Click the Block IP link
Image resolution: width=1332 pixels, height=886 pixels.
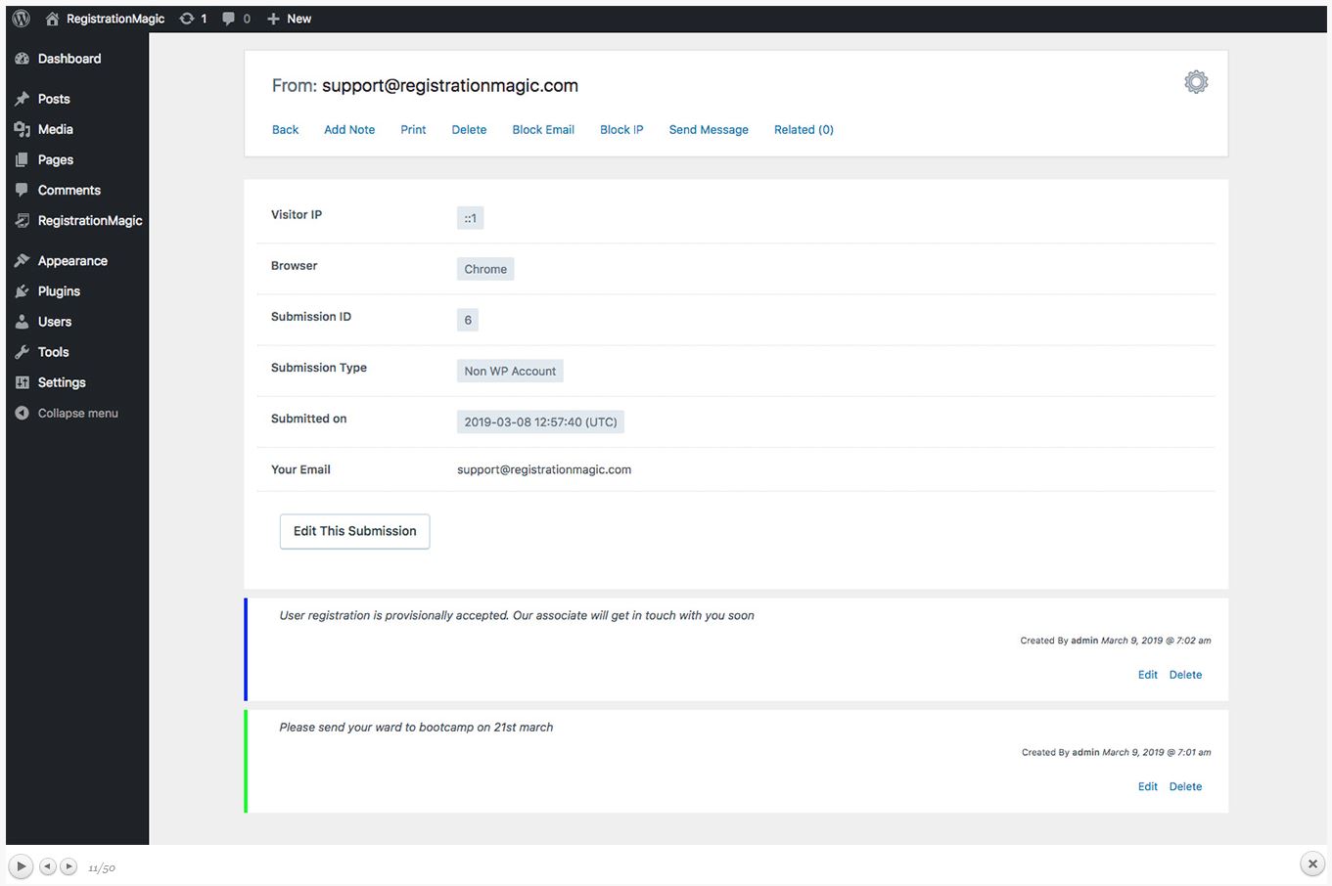pyautogui.click(x=621, y=129)
